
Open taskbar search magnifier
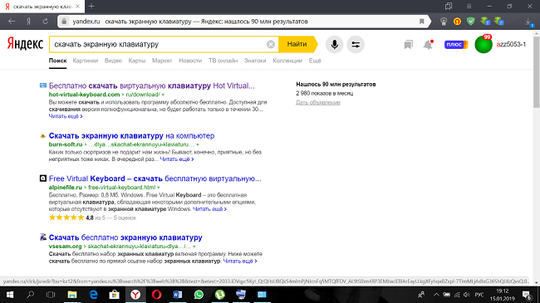tap(30, 295)
